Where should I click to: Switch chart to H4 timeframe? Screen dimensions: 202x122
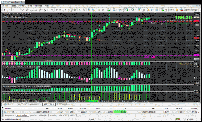[65, 10]
